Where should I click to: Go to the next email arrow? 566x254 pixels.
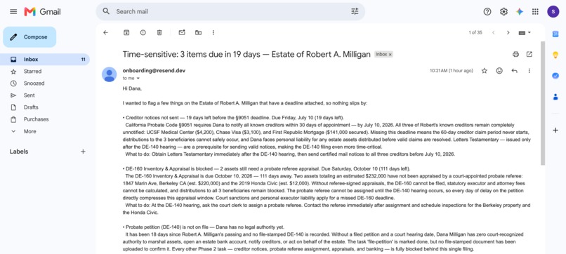tap(508, 32)
